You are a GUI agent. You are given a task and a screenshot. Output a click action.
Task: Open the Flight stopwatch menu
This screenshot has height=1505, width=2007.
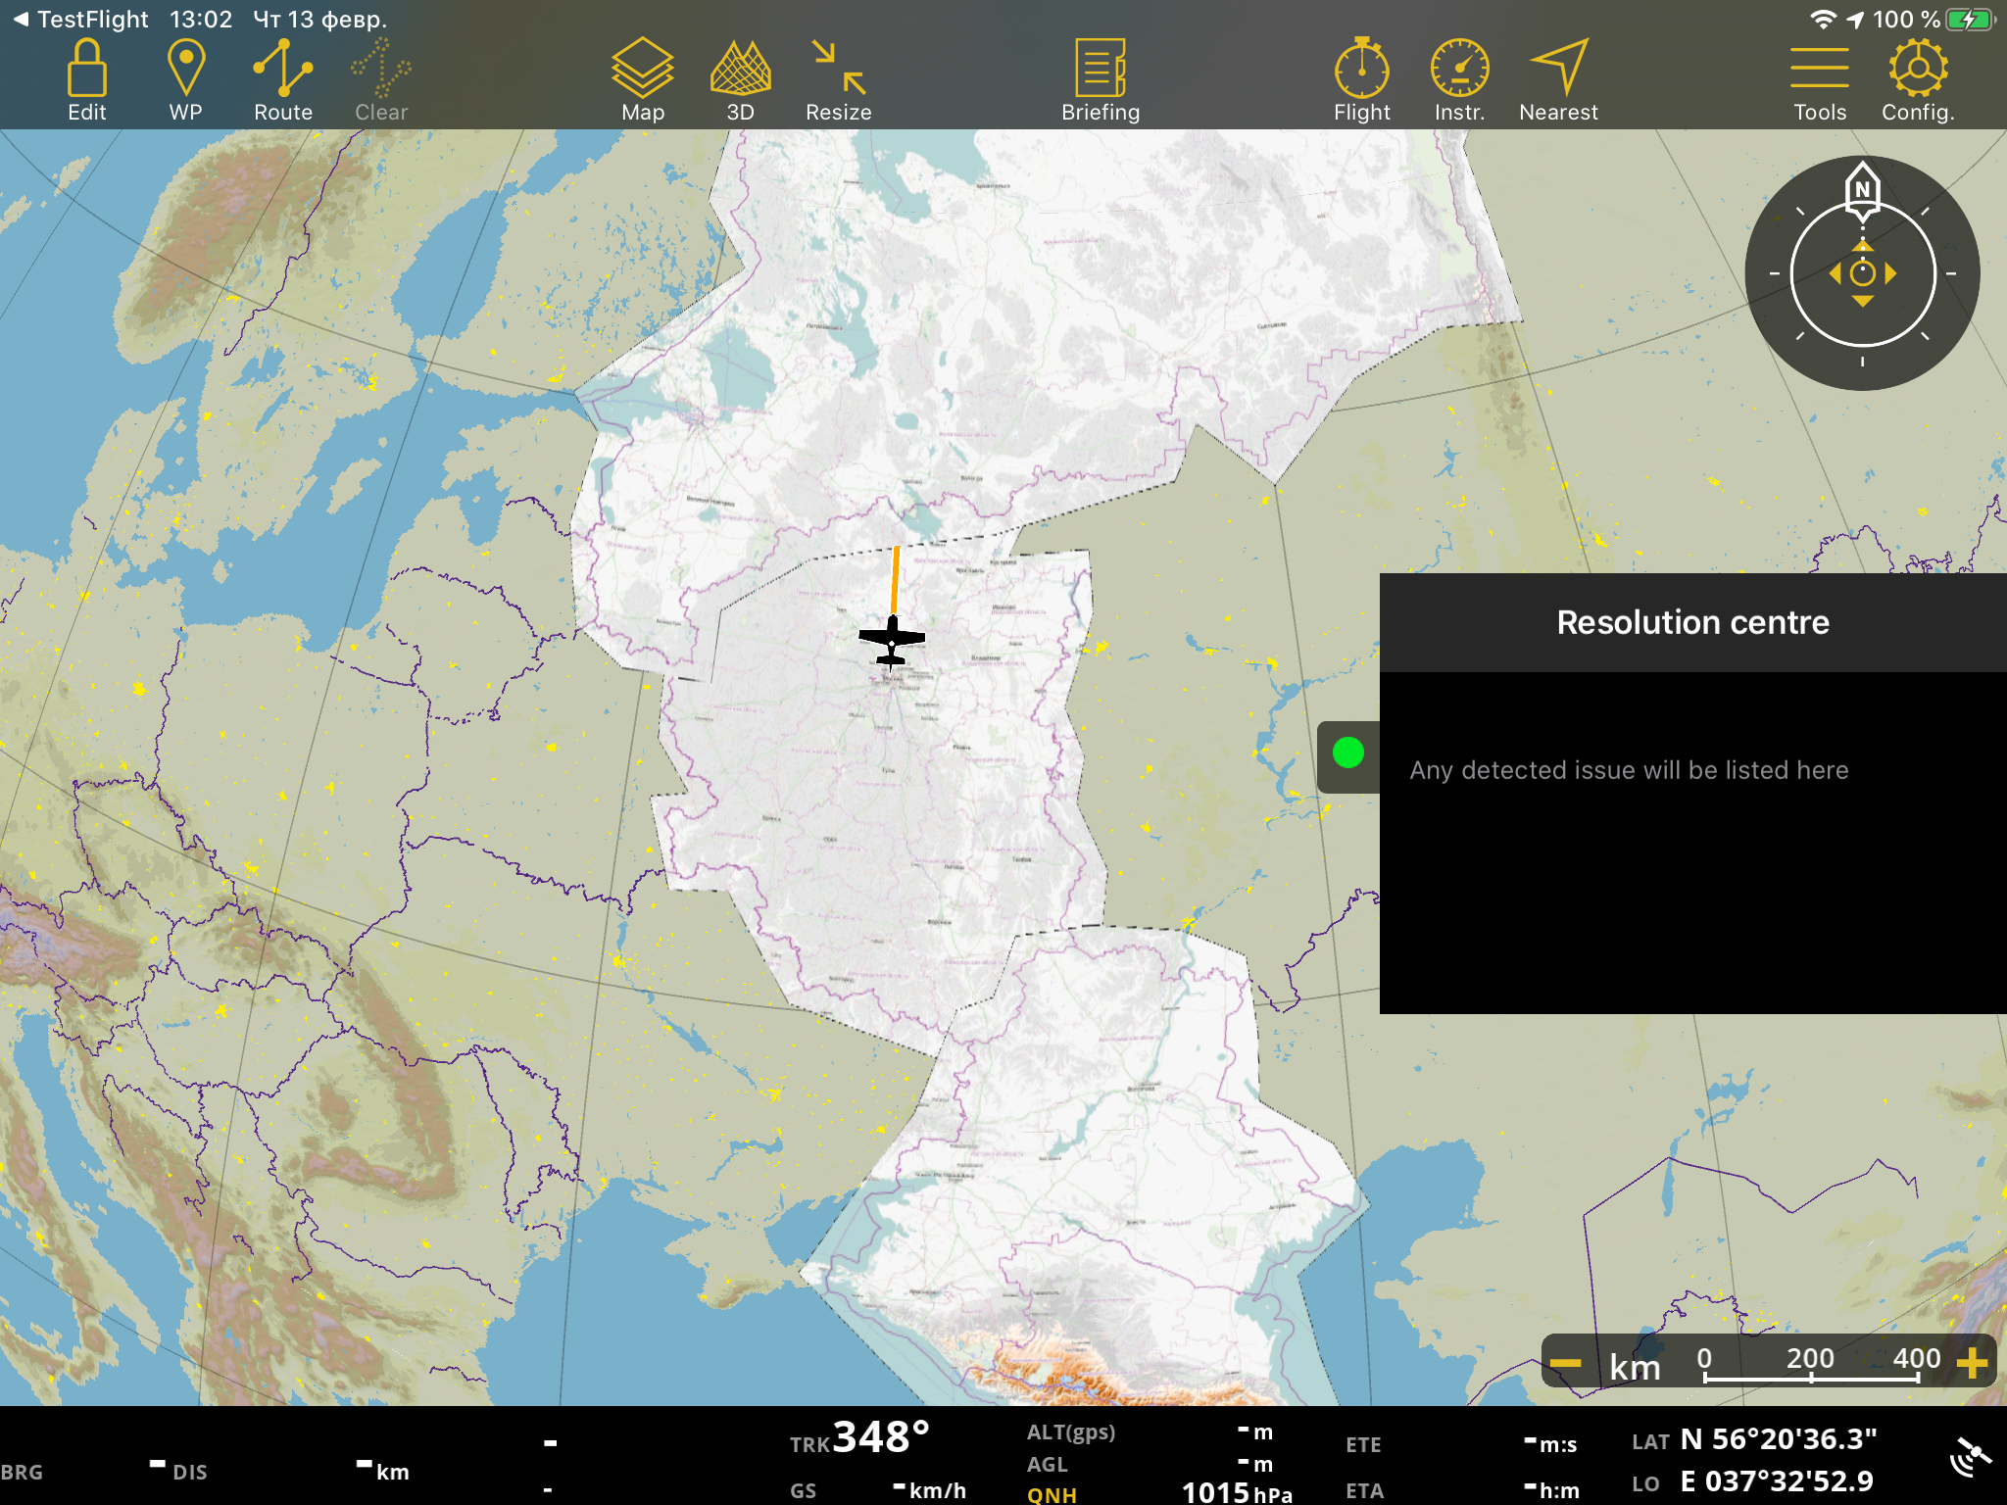point(1362,80)
